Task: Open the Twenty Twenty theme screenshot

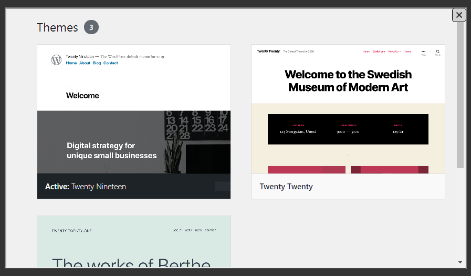Action: (x=348, y=109)
